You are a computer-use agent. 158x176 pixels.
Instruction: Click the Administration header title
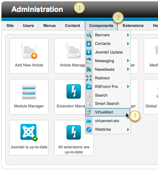tap(37, 9)
